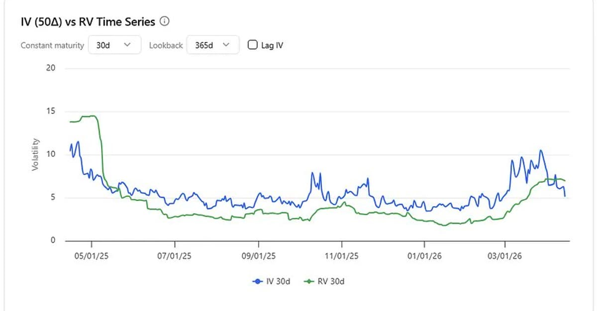
Task: Click the Constant maturity label
Action: click(52, 45)
